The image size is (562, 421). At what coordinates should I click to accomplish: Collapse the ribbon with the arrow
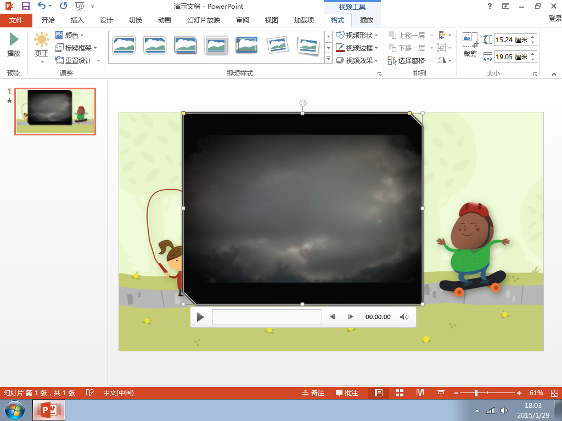[554, 74]
